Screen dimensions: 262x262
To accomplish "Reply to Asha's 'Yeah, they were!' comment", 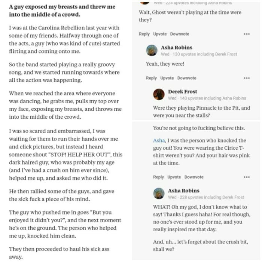I will click(151, 78).
